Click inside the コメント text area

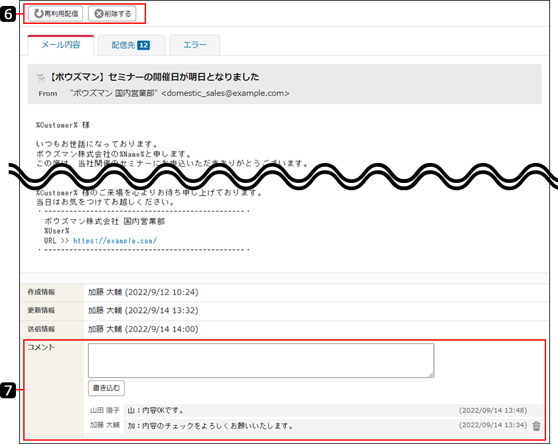[x=261, y=360]
